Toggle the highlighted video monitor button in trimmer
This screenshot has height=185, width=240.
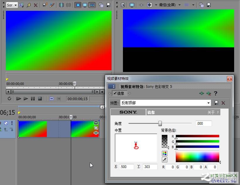[x=78, y=5]
